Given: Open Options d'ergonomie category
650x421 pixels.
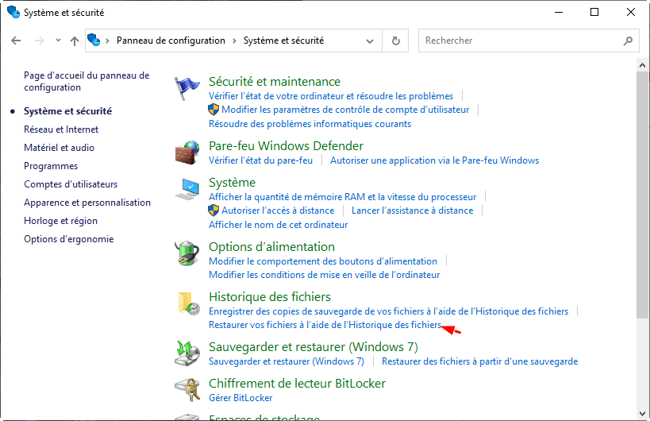Looking at the screenshot, I should click(x=68, y=239).
